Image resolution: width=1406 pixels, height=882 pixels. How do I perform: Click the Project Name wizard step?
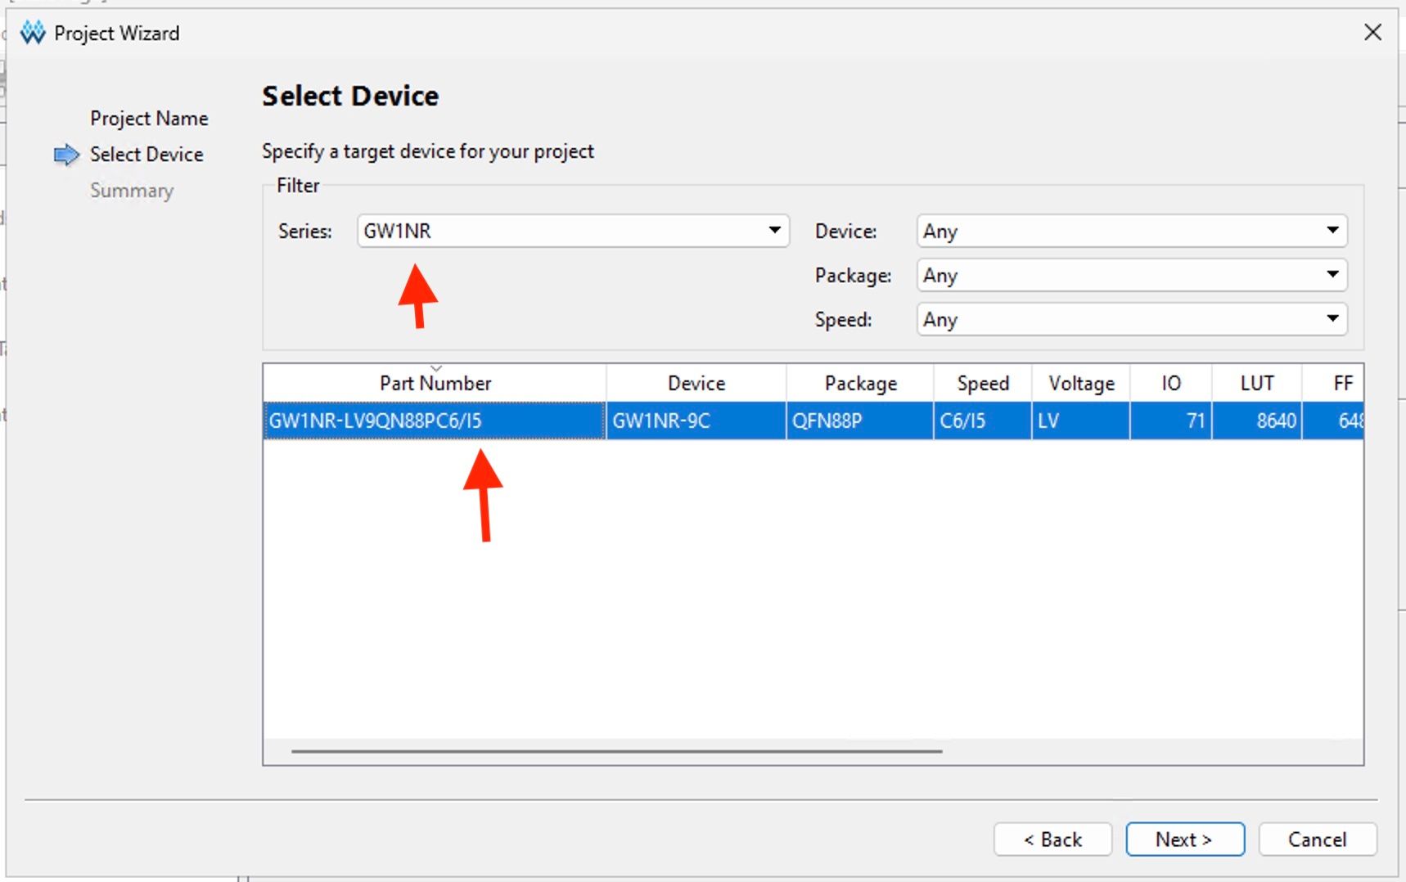tap(149, 119)
